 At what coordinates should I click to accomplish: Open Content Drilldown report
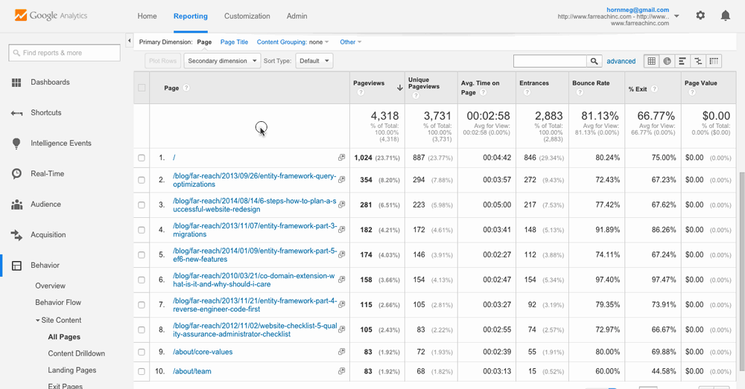[x=77, y=354]
